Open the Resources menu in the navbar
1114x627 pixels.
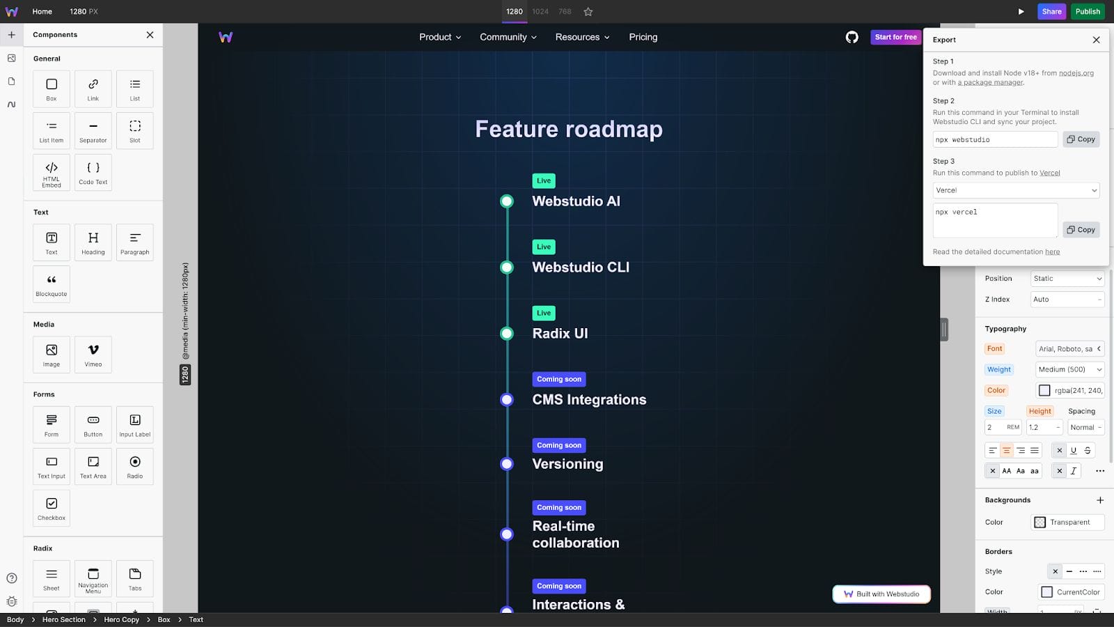[x=582, y=37]
